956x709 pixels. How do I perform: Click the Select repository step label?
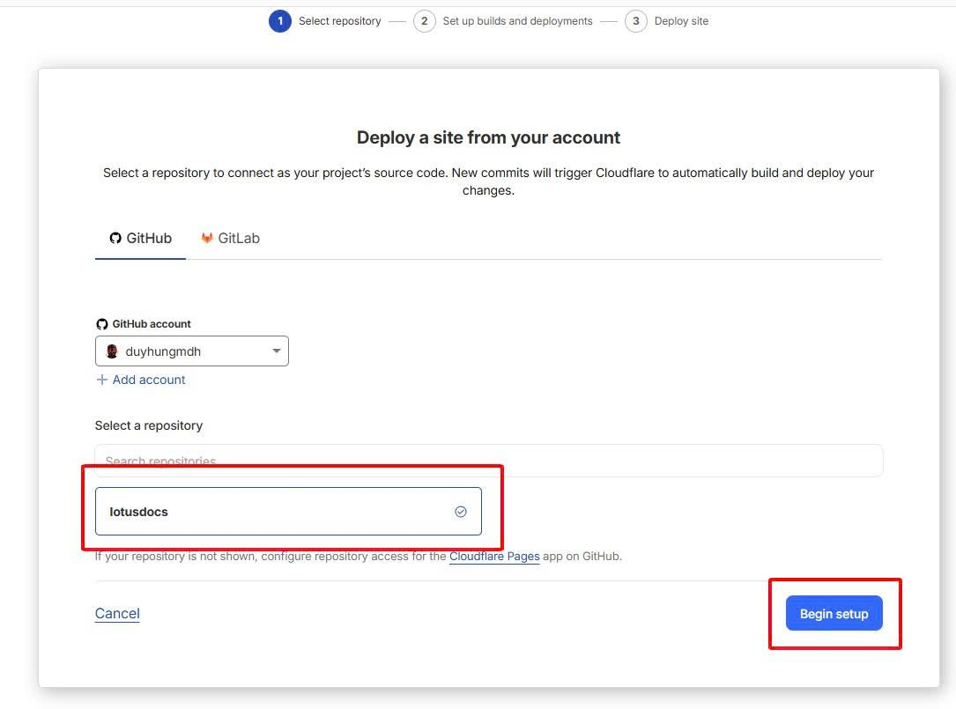tap(339, 21)
